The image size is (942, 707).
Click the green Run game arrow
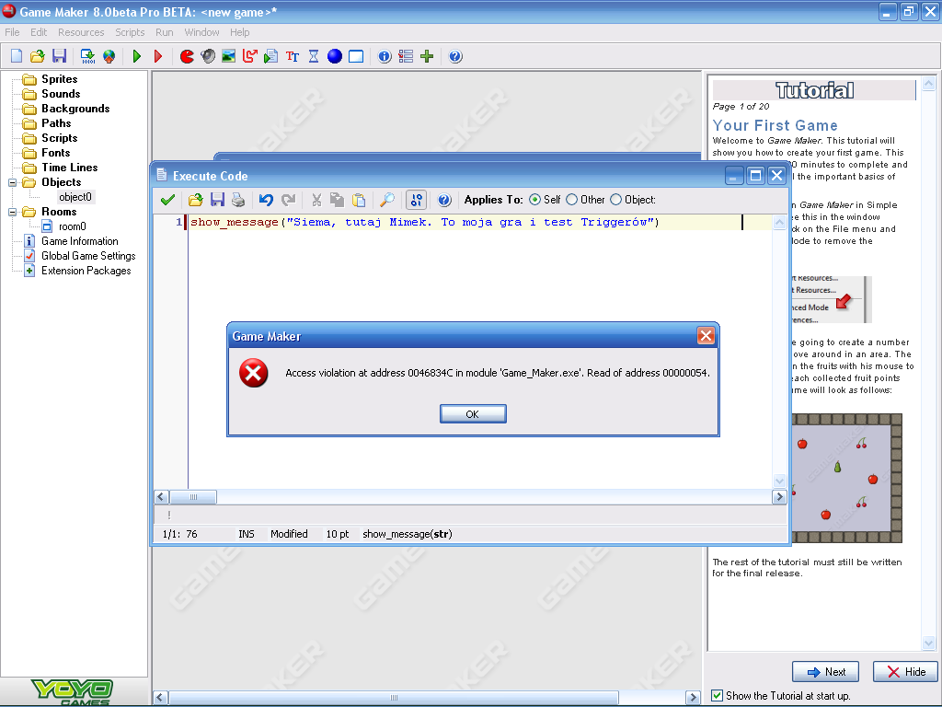(137, 56)
